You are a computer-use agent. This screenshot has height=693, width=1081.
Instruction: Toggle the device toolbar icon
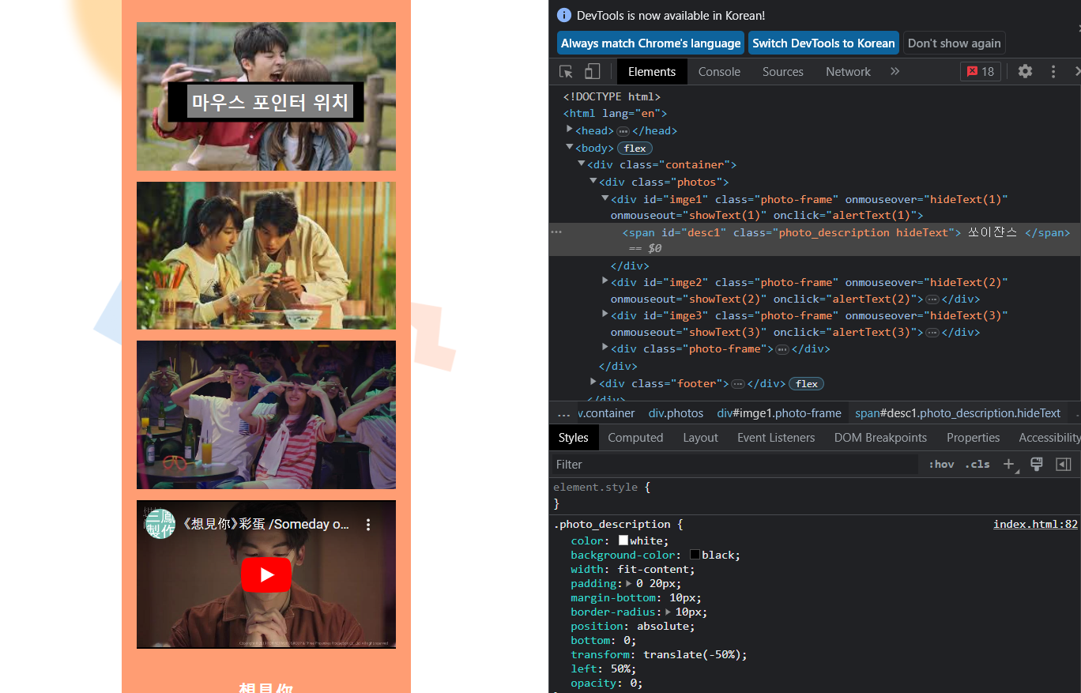pyautogui.click(x=592, y=72)
